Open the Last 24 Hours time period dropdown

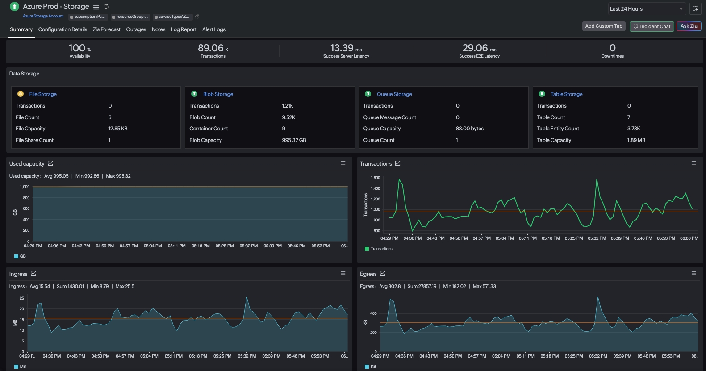tap(646, 9)
